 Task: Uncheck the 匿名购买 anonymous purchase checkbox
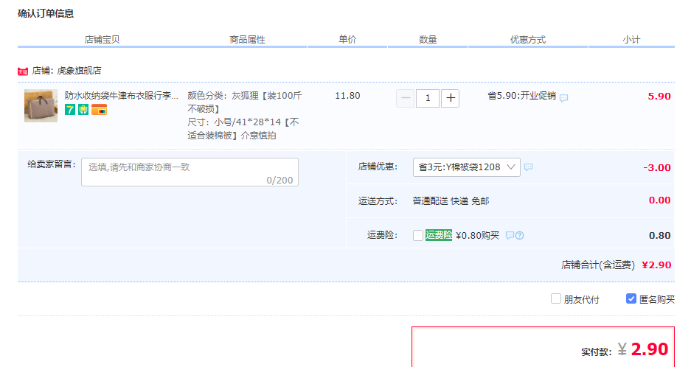point(631,298)
